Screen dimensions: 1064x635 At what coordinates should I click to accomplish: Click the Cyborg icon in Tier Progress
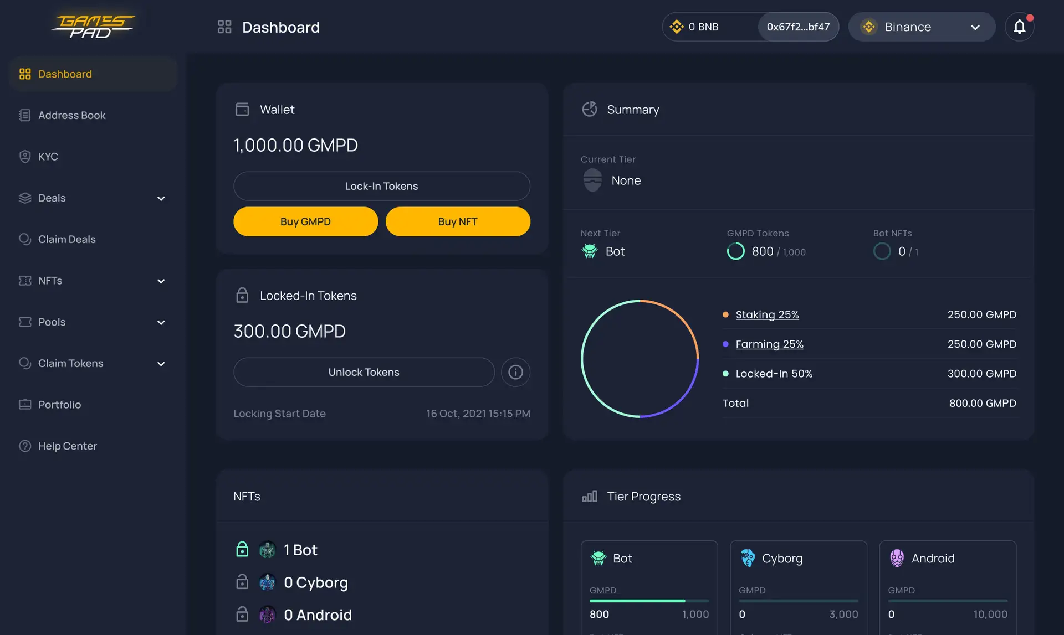(748, 558)
